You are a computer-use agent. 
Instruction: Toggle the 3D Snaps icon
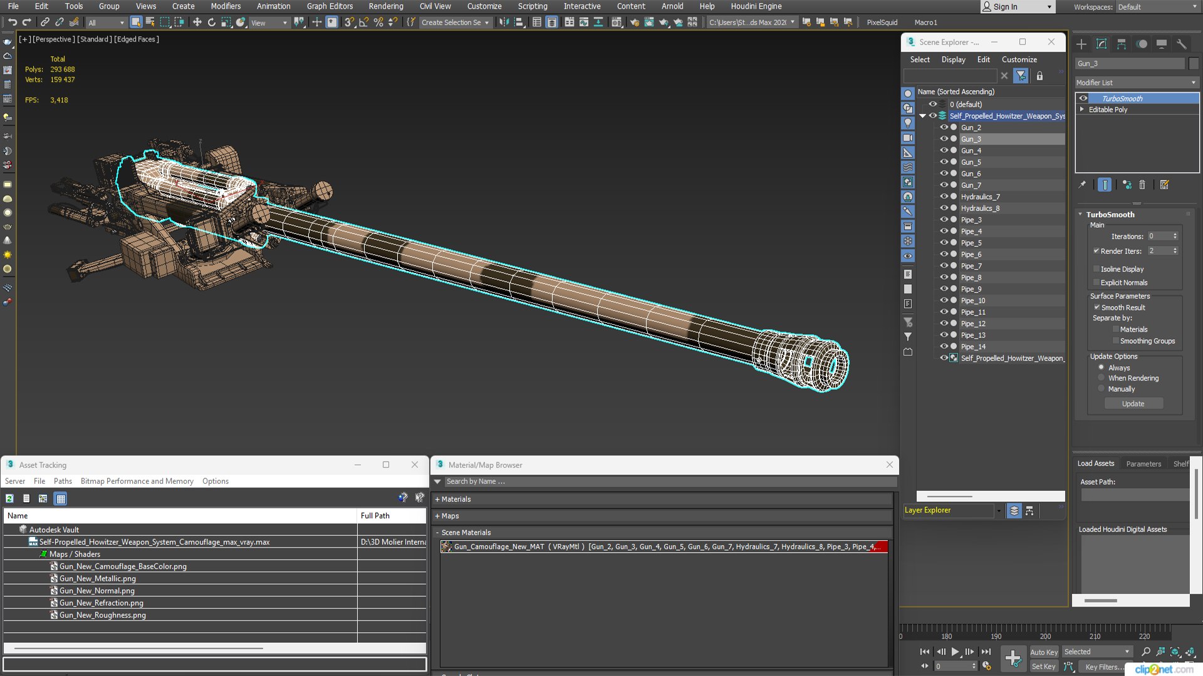[349, 23]
